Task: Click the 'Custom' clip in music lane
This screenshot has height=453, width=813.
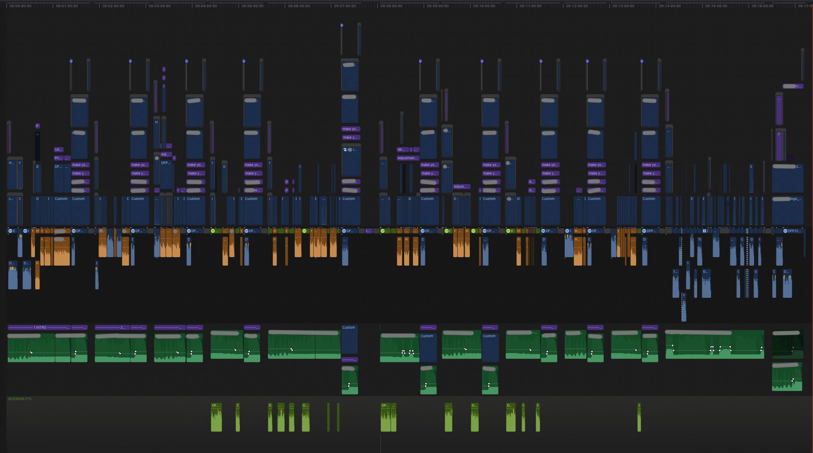Action: tap(349, 339)
